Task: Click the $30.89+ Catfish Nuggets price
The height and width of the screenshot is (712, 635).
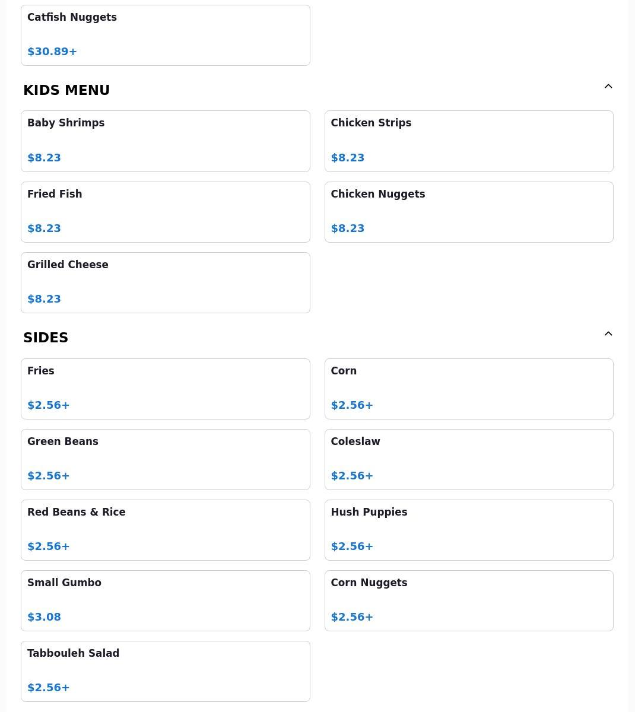Action: 52,52
